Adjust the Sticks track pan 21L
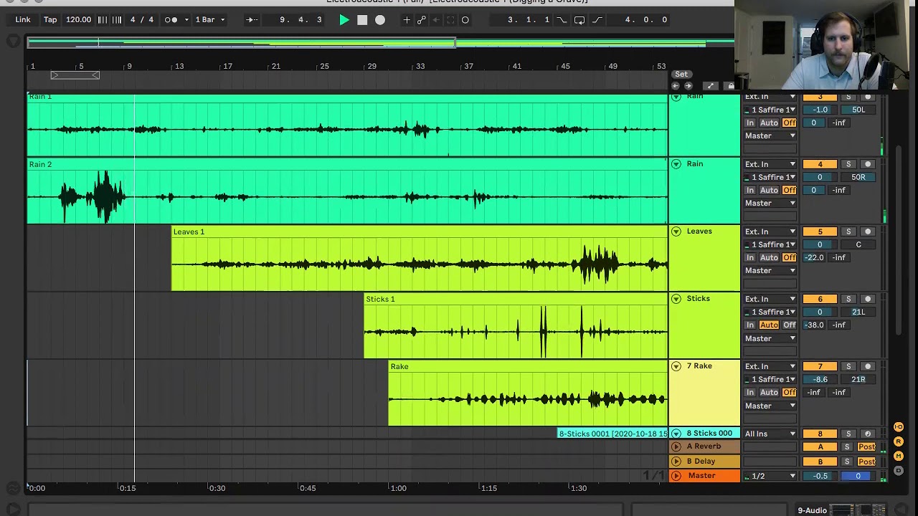Viewport: 918px width, 516px height. pos(858,312)
